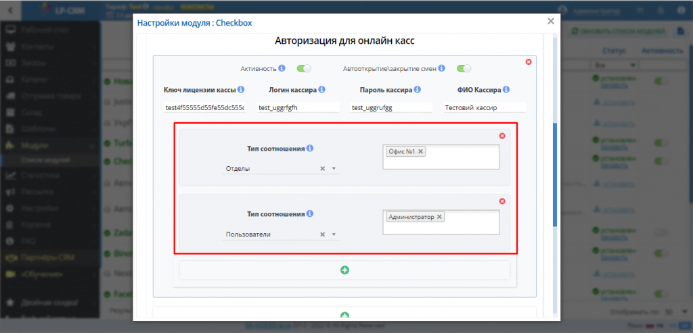Click the multi-select box containing Офис №1
This screenshot has width=693, height=333.
pyautogui.click(x=441, y=157)
